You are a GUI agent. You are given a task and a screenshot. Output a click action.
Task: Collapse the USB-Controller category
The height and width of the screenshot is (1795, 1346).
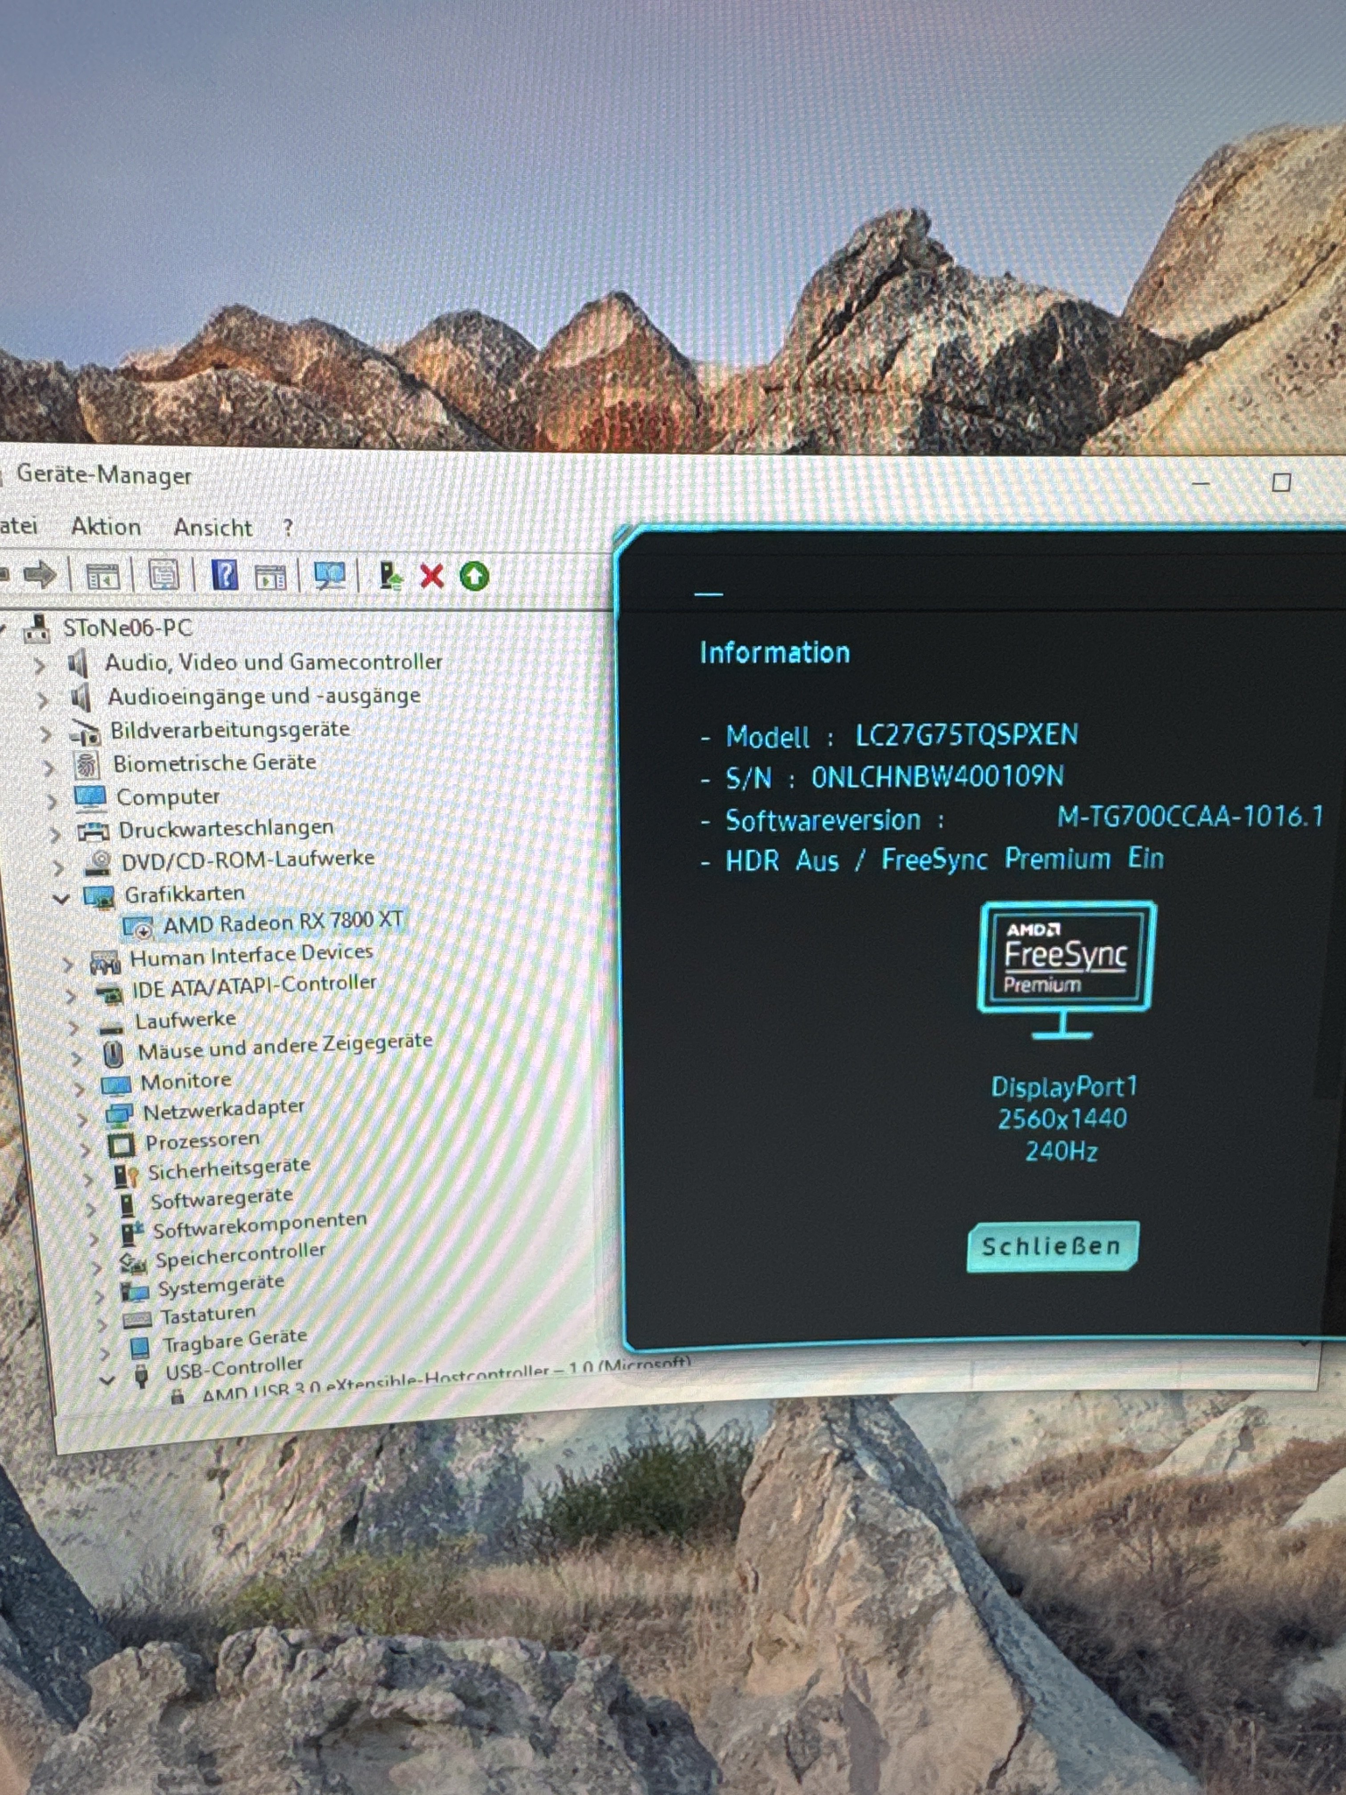(x=106, y=1380)
